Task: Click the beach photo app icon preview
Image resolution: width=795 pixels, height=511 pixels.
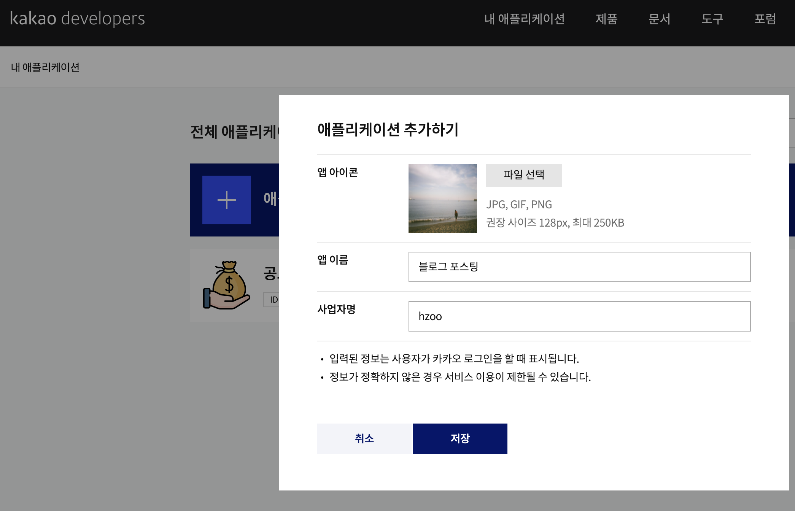Action: (x=442, y=198)
